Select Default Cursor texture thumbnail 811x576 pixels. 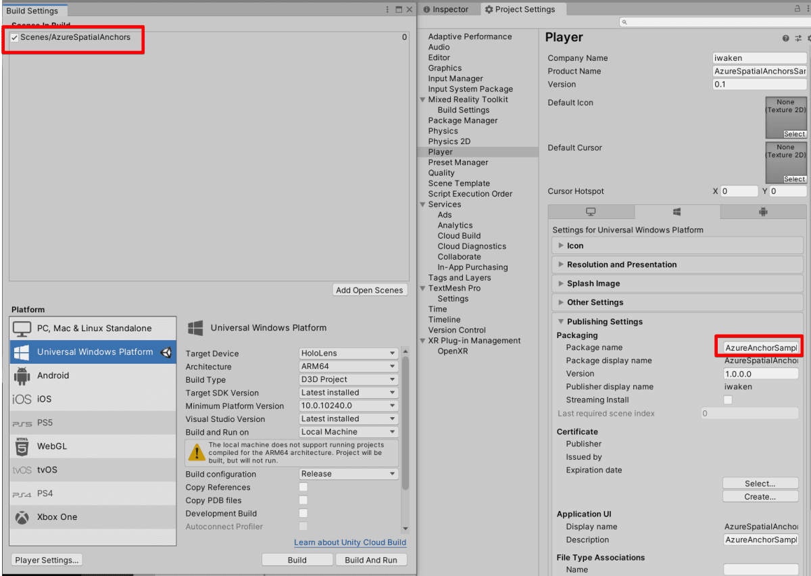[x=786, y=163]
